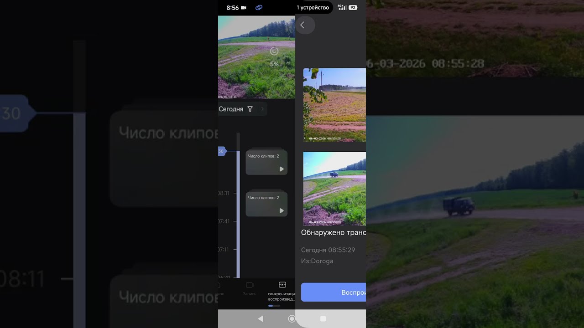This screenshot has width=584, height=328.
Task: Open the Запись tab
Action: [x=250, y=288]
